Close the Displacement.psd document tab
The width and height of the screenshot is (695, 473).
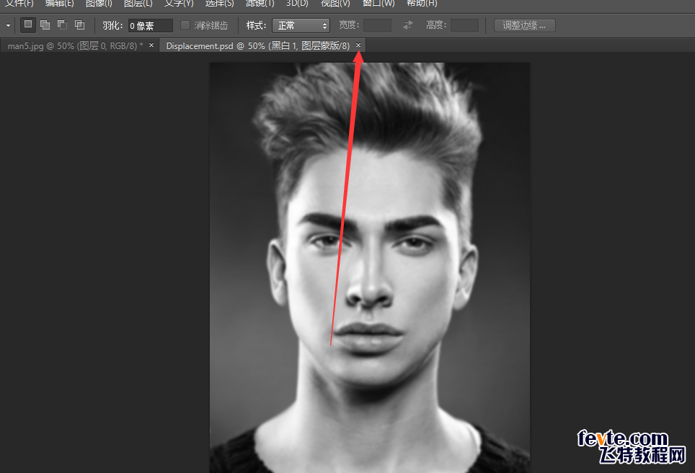point(358,45)
